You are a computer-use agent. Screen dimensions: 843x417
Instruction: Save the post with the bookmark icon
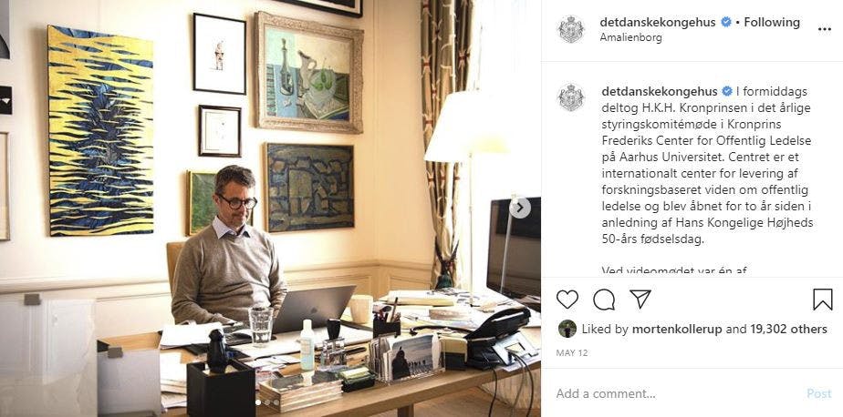coord(823,300)
